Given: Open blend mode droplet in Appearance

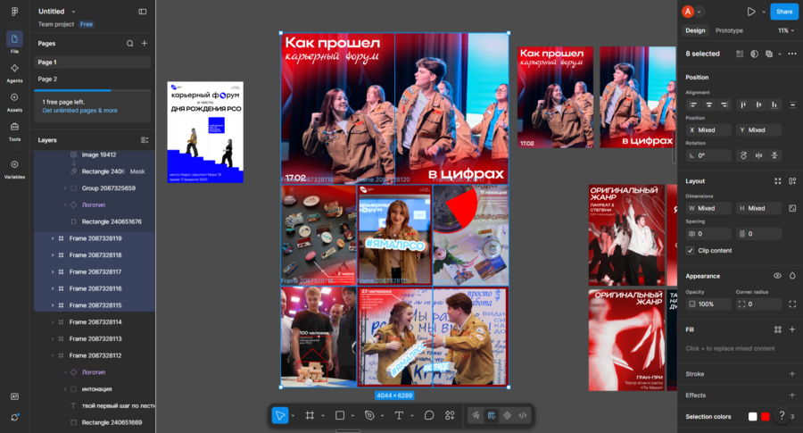Looking at the screenshot, I should (x=792, y=276).
